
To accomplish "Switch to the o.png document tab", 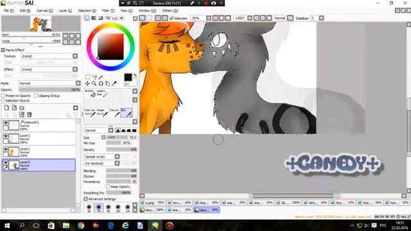I will (x=152, y=203).
